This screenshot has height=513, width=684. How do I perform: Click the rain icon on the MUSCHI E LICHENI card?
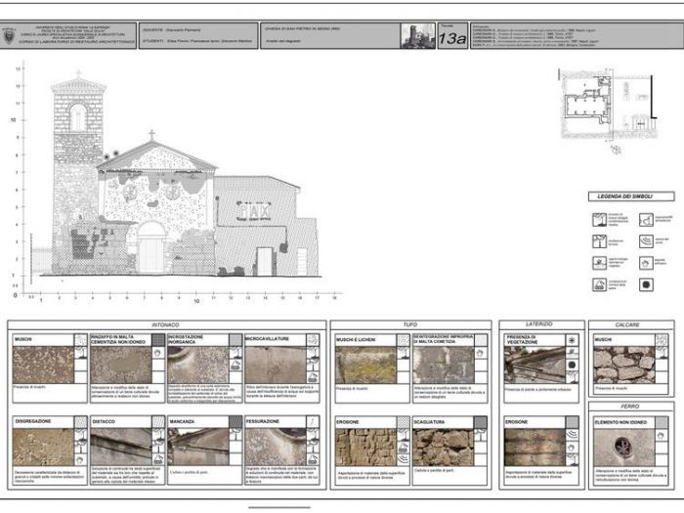(x=403, y=353)
